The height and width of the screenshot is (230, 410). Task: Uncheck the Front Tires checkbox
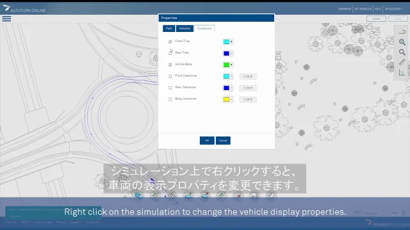170,42
